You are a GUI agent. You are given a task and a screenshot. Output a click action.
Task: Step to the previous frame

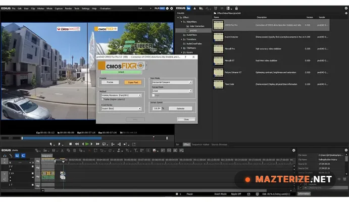point(83,144)
